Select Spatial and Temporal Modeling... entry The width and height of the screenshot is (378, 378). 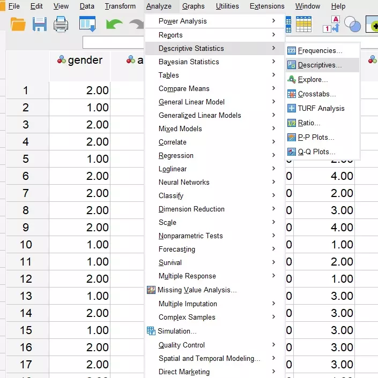coord(215,358)
